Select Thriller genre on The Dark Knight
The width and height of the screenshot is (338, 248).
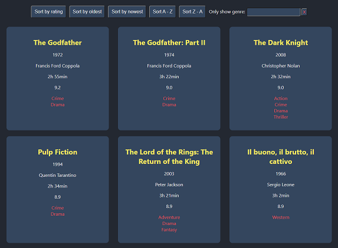point(281,117)
